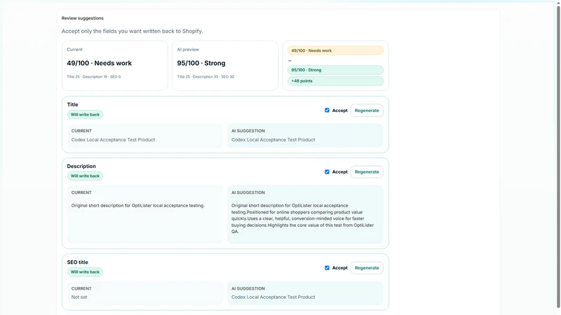The image size is (561, 315).
Task: Click 'Title 25 · Description 35 · SEO 30' breakdown
Action: point(205,77)
